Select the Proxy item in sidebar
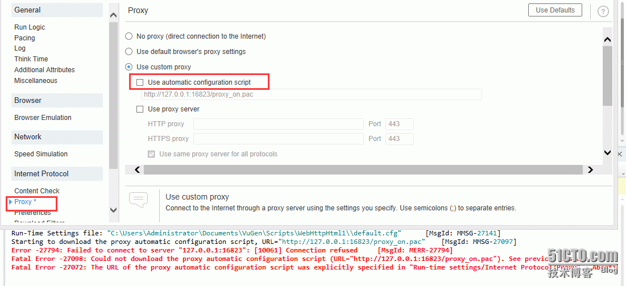 (x=25, y=202)
